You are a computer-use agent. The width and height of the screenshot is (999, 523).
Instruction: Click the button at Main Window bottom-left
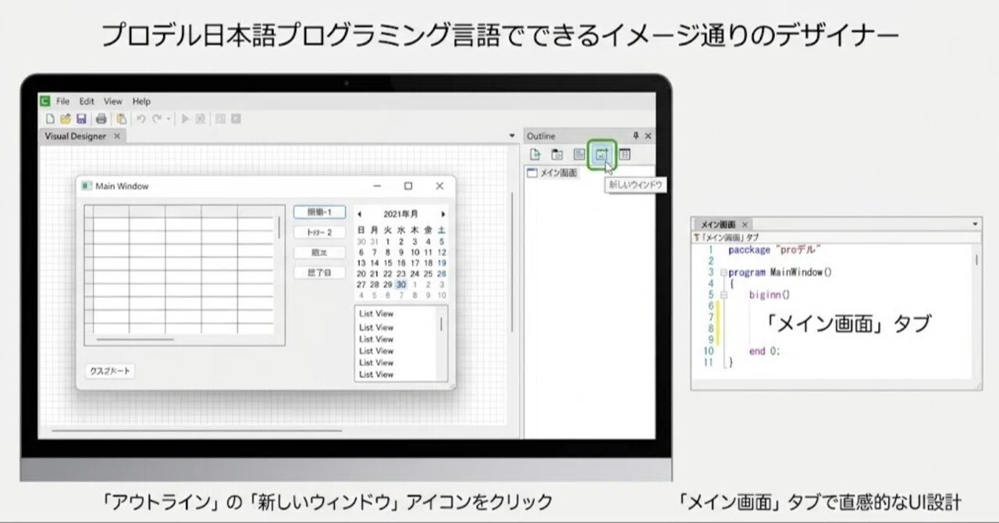pyautogui.click(x=109, y=372)
